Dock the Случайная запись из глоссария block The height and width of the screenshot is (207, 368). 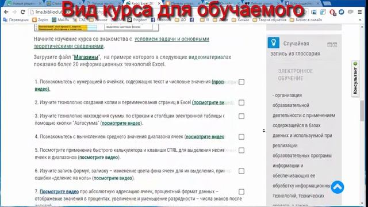point(335,45)
